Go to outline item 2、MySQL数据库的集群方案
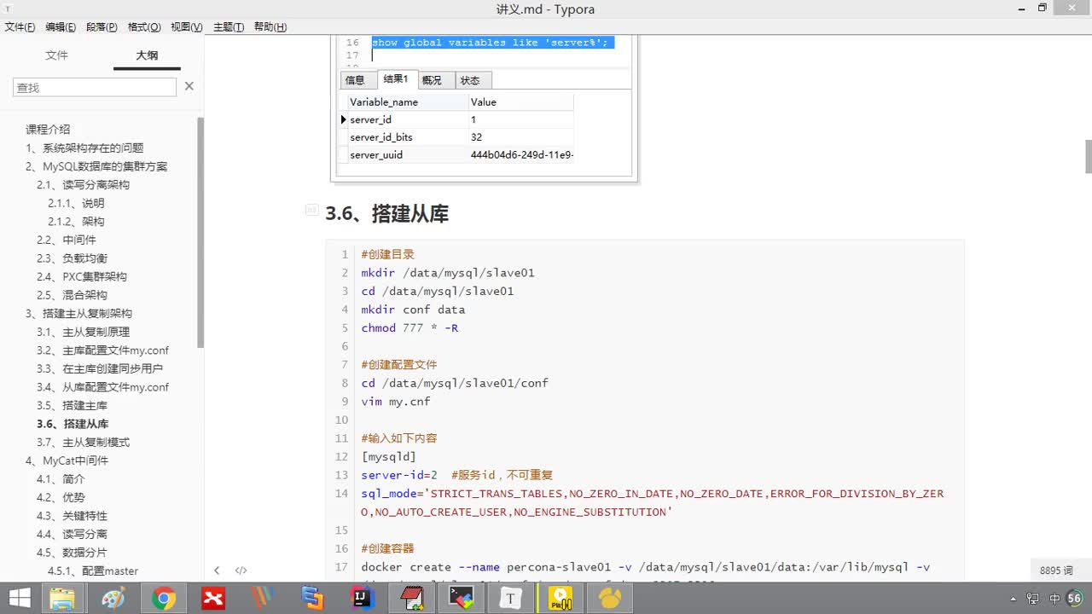This screenshot has width=1092, height=614. pyautogui.click(x=96, y=166)
